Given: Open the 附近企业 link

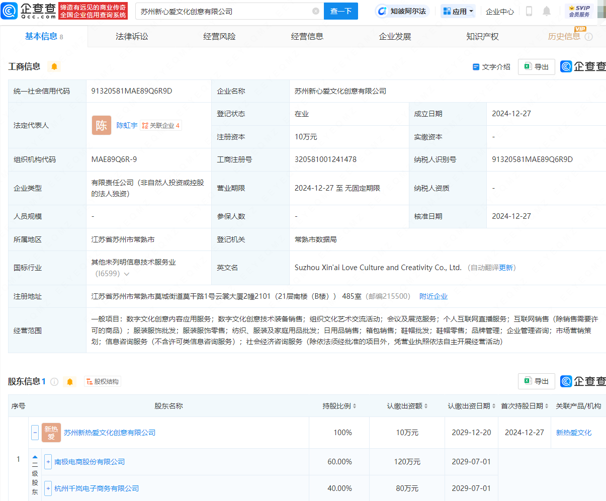Looking at the screenshot, I should pos(433,296).
